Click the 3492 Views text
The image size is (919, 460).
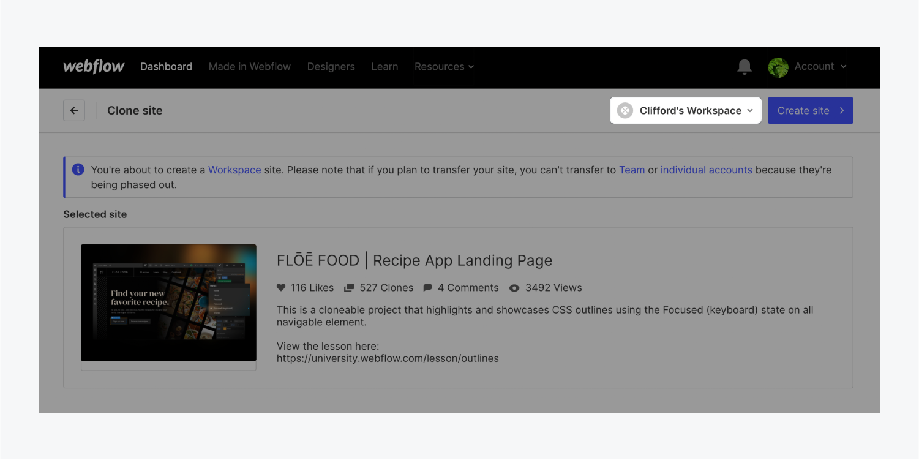tap(553, 287)
